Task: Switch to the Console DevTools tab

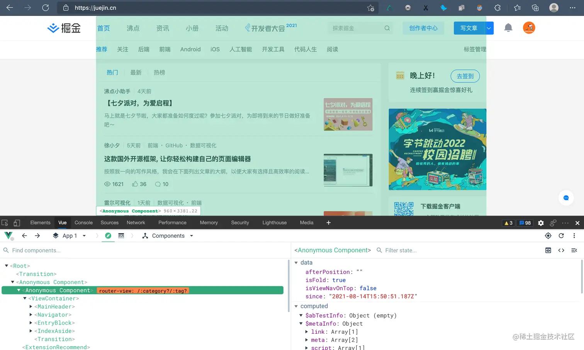Action: pos(83,223)
